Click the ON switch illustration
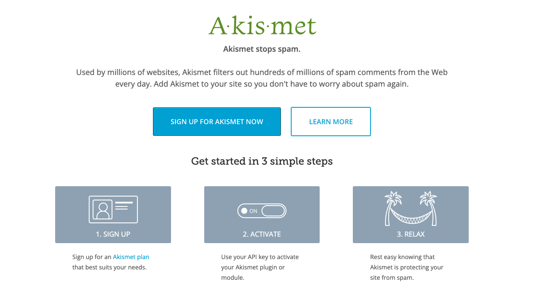551x297 pixels. click(261, 211)
